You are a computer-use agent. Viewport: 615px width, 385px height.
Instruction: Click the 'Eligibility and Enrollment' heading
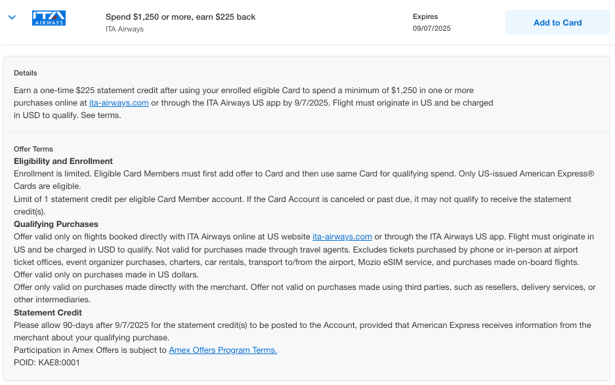pos(63,161)
